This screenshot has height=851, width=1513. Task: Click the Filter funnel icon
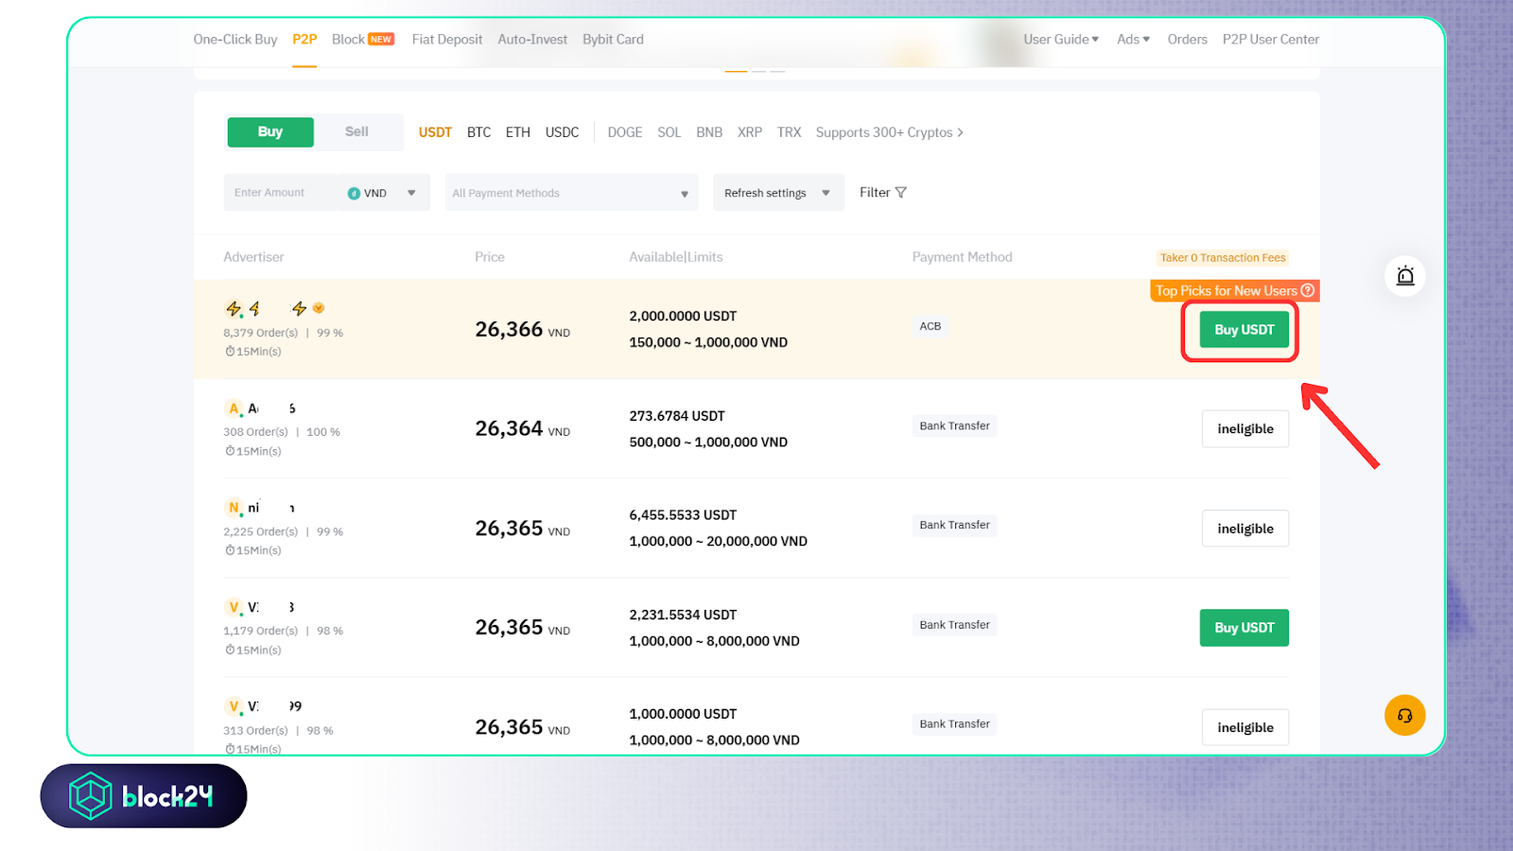coord(901,193)
